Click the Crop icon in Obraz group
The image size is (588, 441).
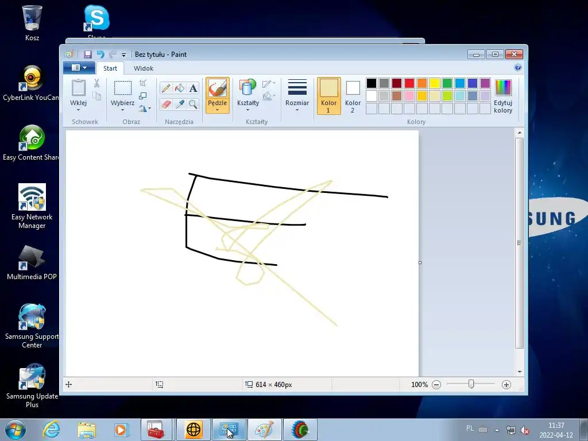pyautogui.click(x=143, y=83)
